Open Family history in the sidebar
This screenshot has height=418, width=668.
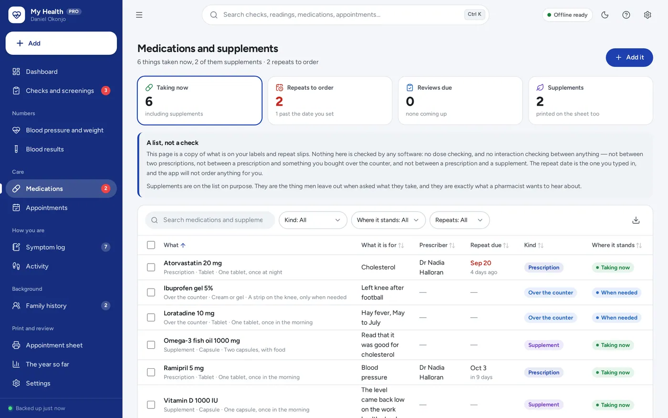point(61,306)
